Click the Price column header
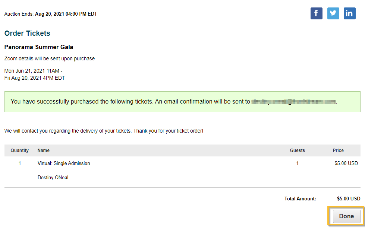The image size is (365, 238). coord(338,150)
